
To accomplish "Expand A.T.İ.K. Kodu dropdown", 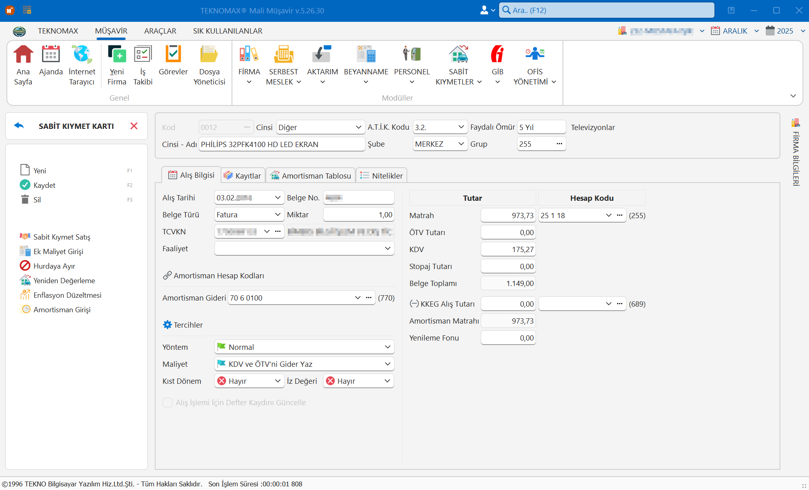I will [x=461, y=127].
